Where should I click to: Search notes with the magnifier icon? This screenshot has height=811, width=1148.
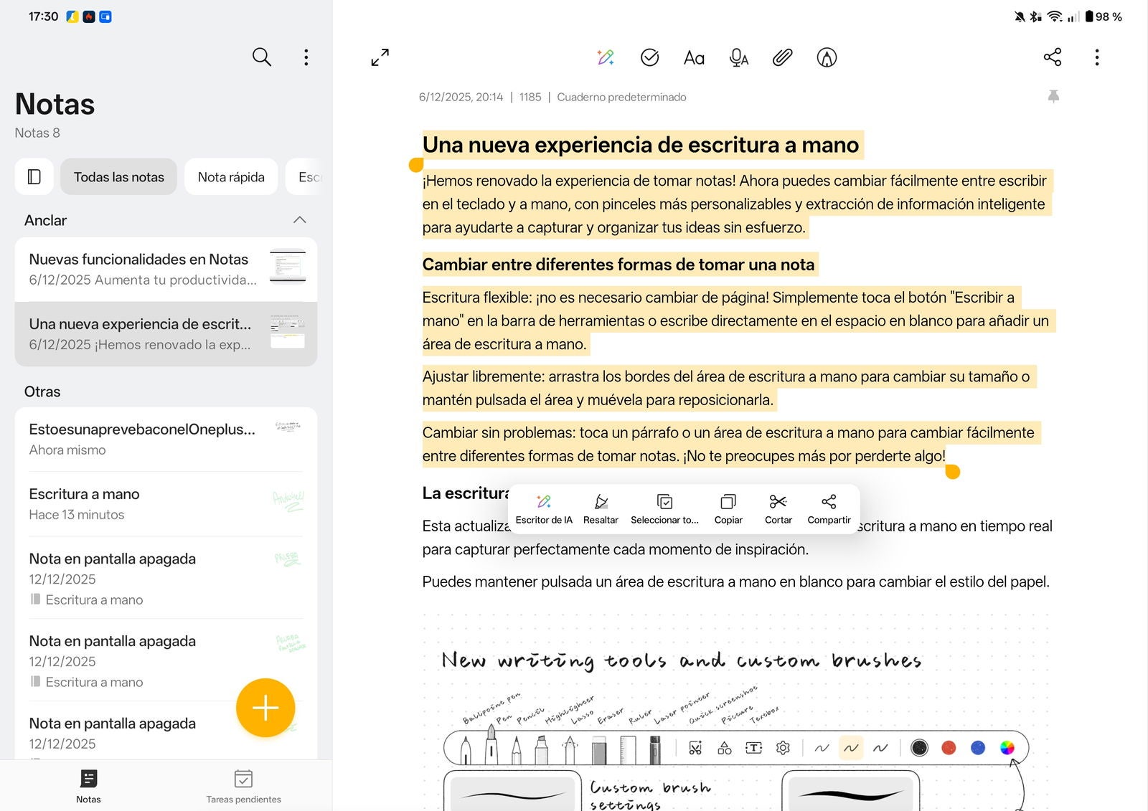(x=262, y=57)
